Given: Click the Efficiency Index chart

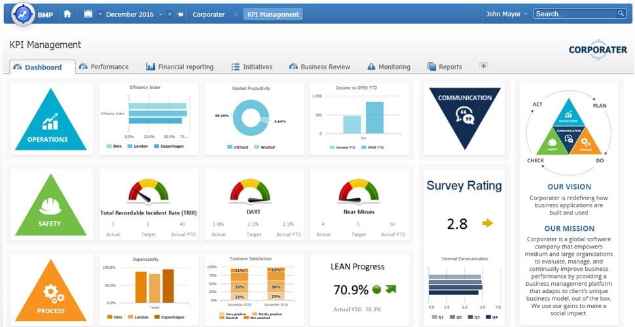Looking at the screenshot, I should [149, 118].
